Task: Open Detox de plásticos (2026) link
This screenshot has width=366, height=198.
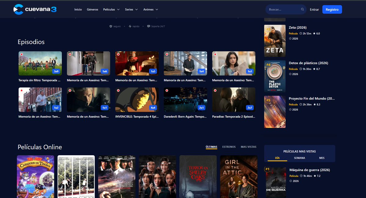Action: pyautogui.click(x=308, y=63)
